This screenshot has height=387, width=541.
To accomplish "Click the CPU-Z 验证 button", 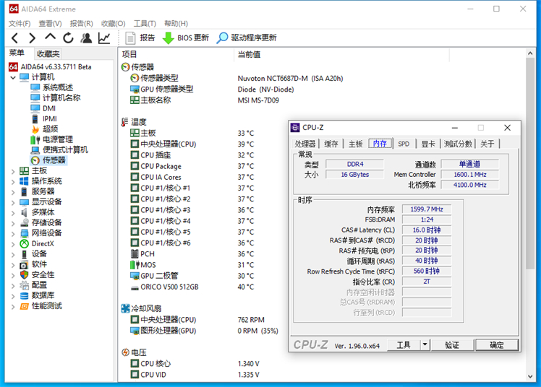I will (452, 345).
